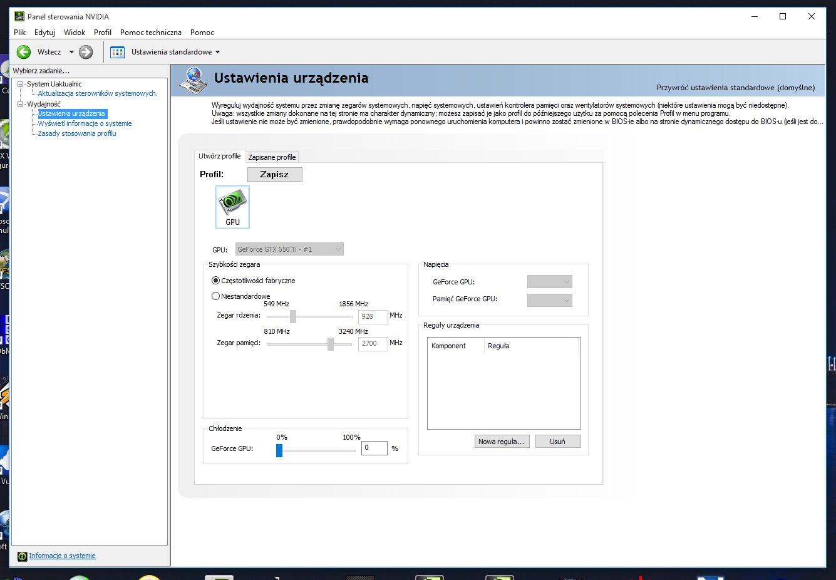The height and width of the screenshot is (580, 836).
Task: Click the Zegar rdzenia slider handle
Action: pyautogui.click(x=293, y=317)
